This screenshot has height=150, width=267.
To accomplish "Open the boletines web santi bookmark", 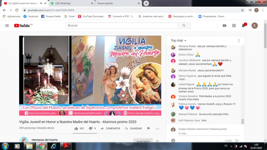I will 151,16.
